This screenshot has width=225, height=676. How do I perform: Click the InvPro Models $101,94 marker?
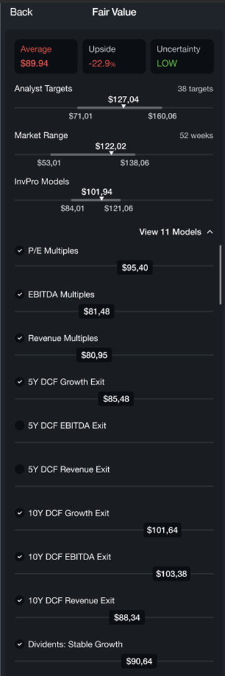click(x=101, y=199)
